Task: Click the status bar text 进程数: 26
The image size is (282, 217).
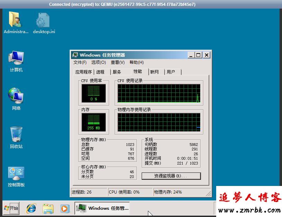Action: click(82, 192)
